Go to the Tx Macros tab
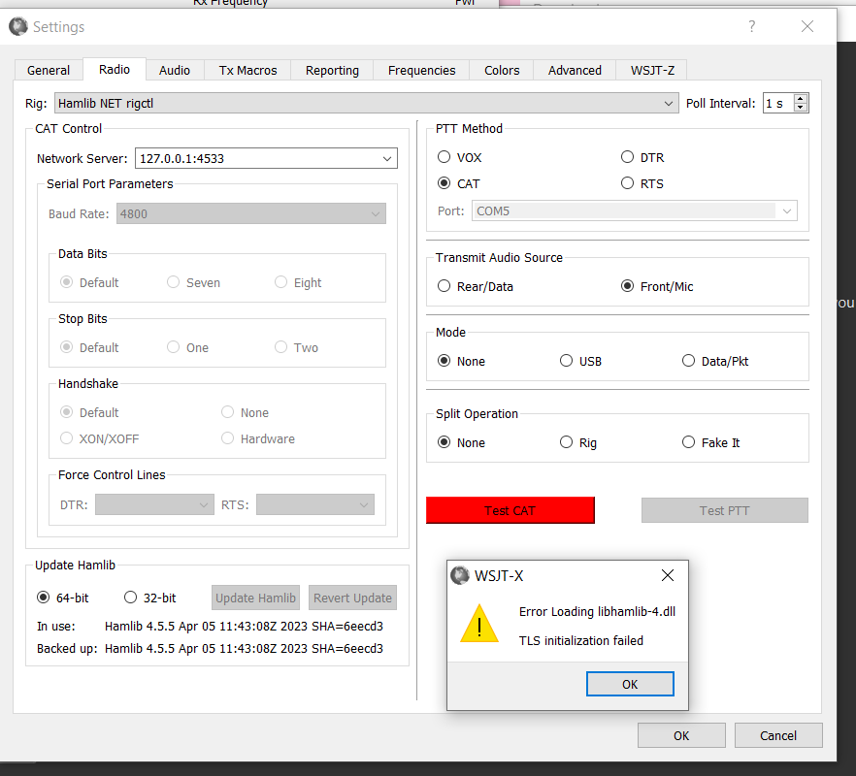 click(247, 71)
